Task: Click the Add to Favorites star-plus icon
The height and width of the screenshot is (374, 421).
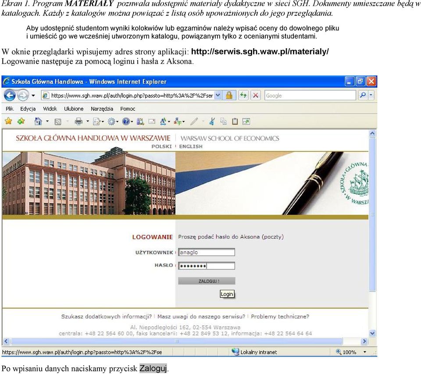Action: coord(21,121)
